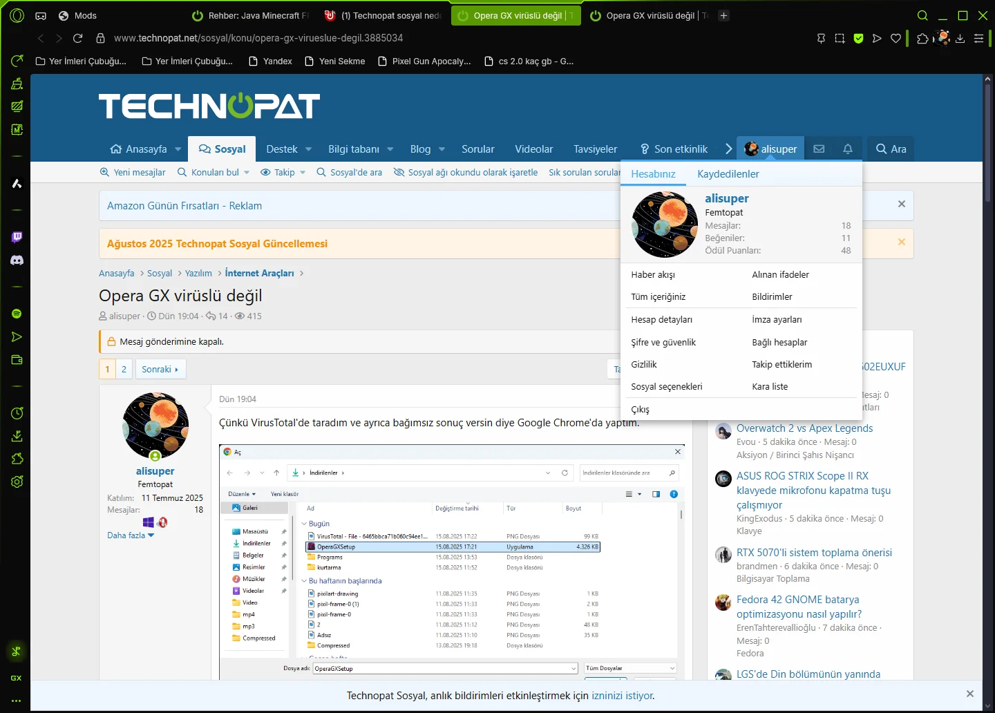
Task: Open the Opera GX main menu logo
Action: tap(17, 15)
